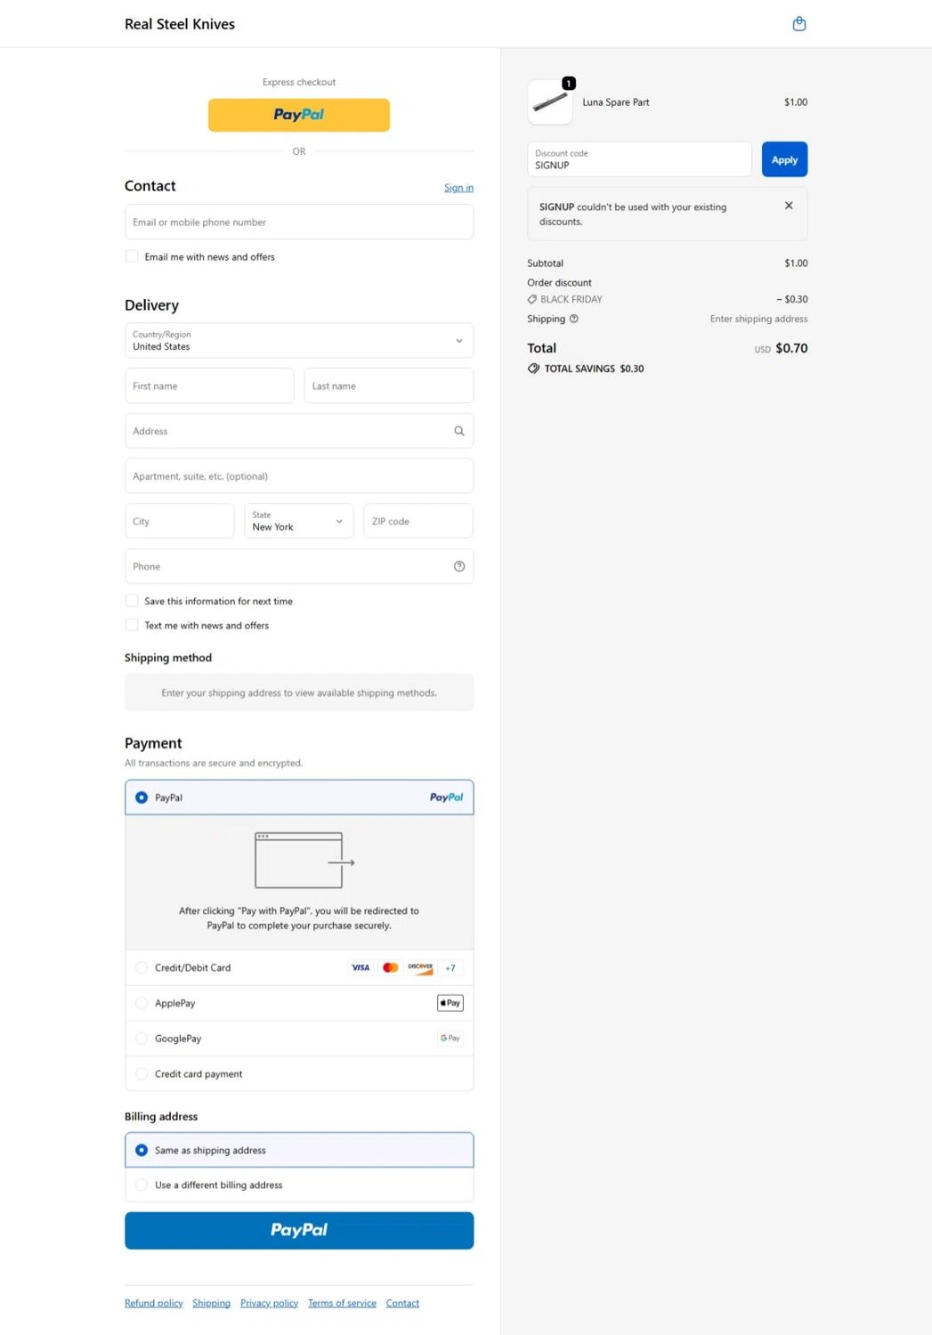Image resolution: width=932 pixels, height=1335 pixels.
Task: Click the Real Steel Knives store title
Action: [180, 24]
